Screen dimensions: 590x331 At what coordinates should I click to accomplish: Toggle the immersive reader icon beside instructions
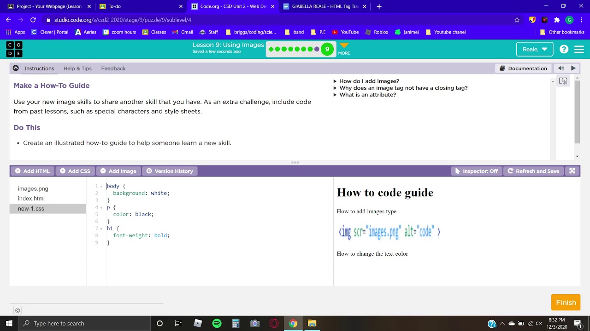pyautogui.click(x=563, y=81)
